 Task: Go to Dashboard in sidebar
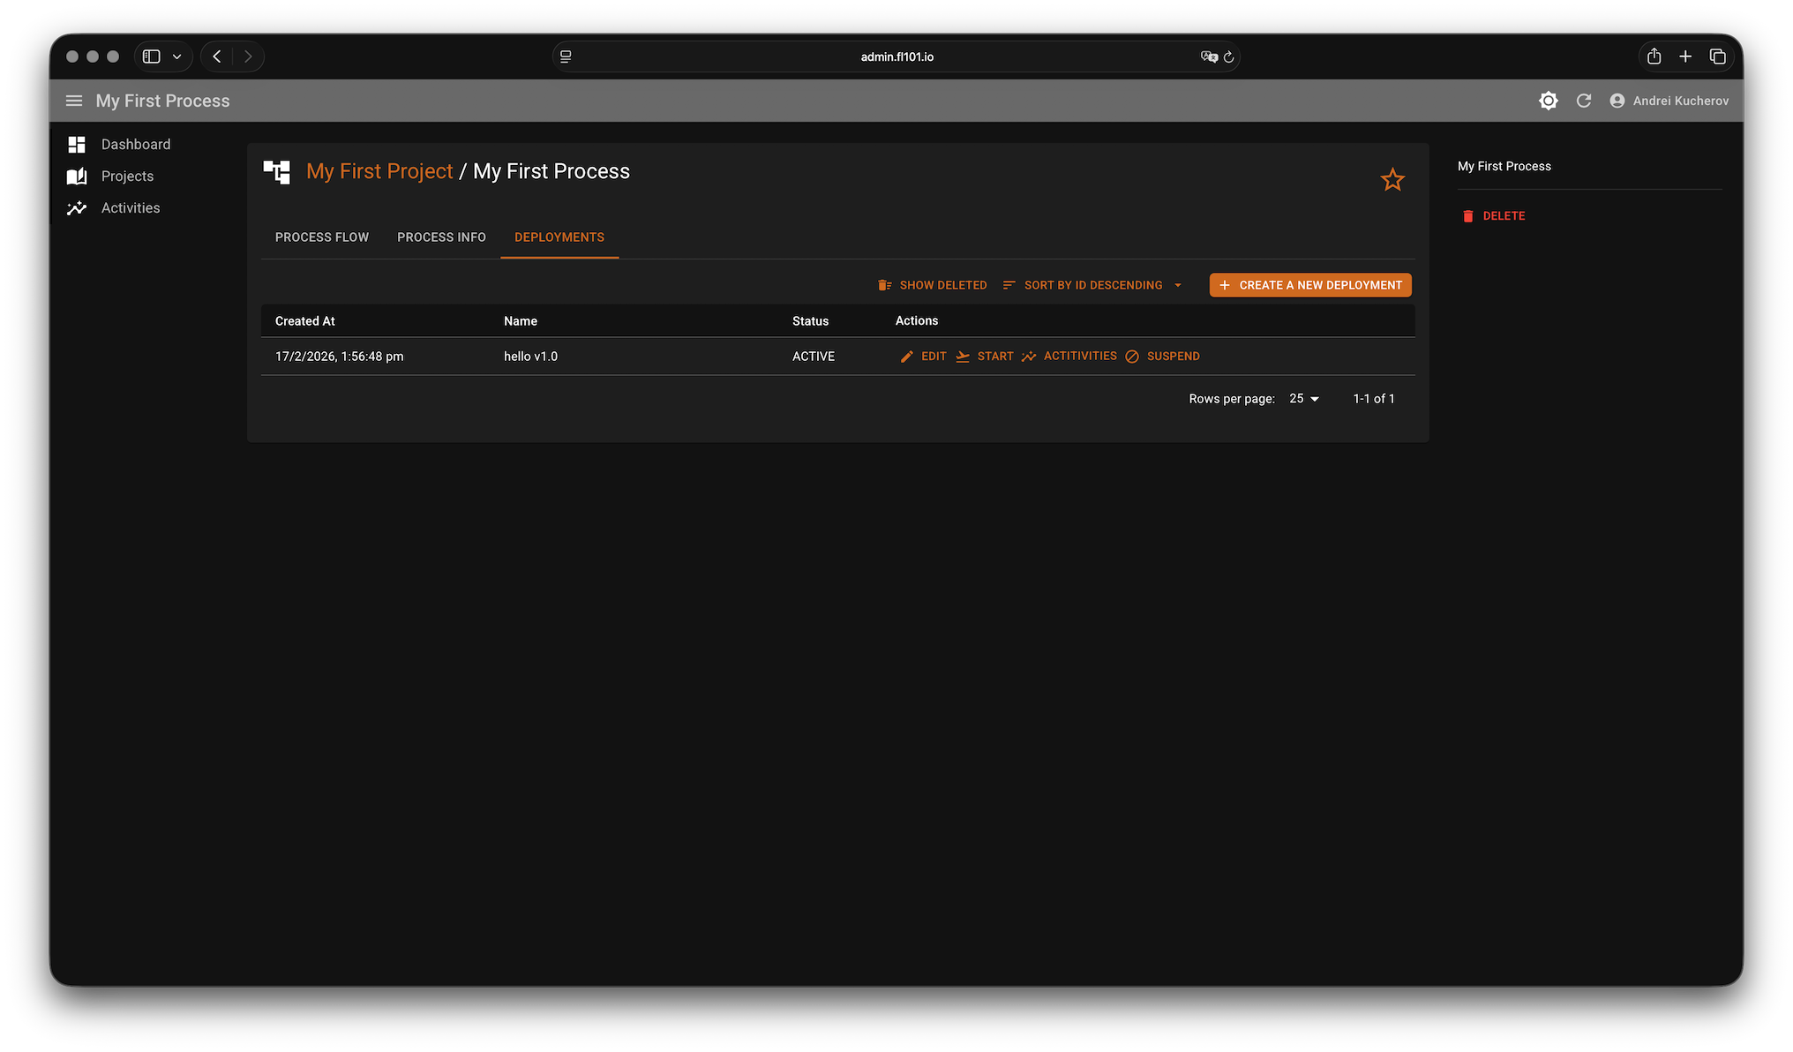(135, 144)
